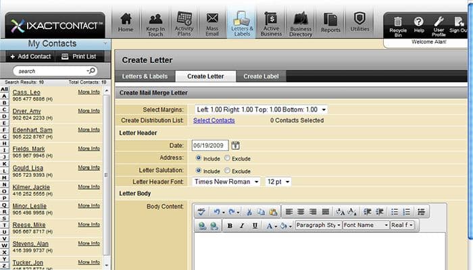473x270 pixels.
Task: Open the Business Directory
Action: [x=301, y=23]
